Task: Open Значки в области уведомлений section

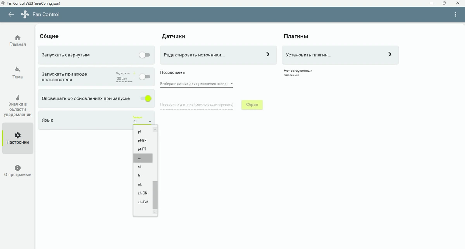Action: click(x=17, y=106)
